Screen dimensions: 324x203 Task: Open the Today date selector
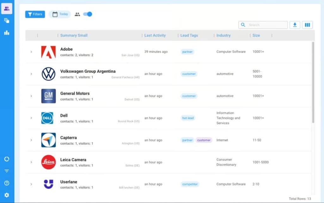point(60,14)
